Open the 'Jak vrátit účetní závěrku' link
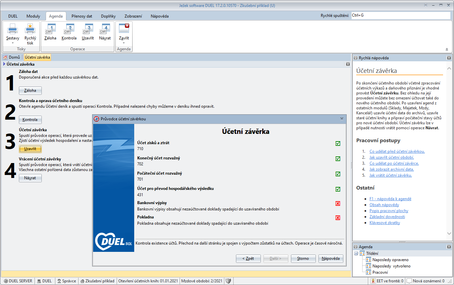 pos(391,175)
